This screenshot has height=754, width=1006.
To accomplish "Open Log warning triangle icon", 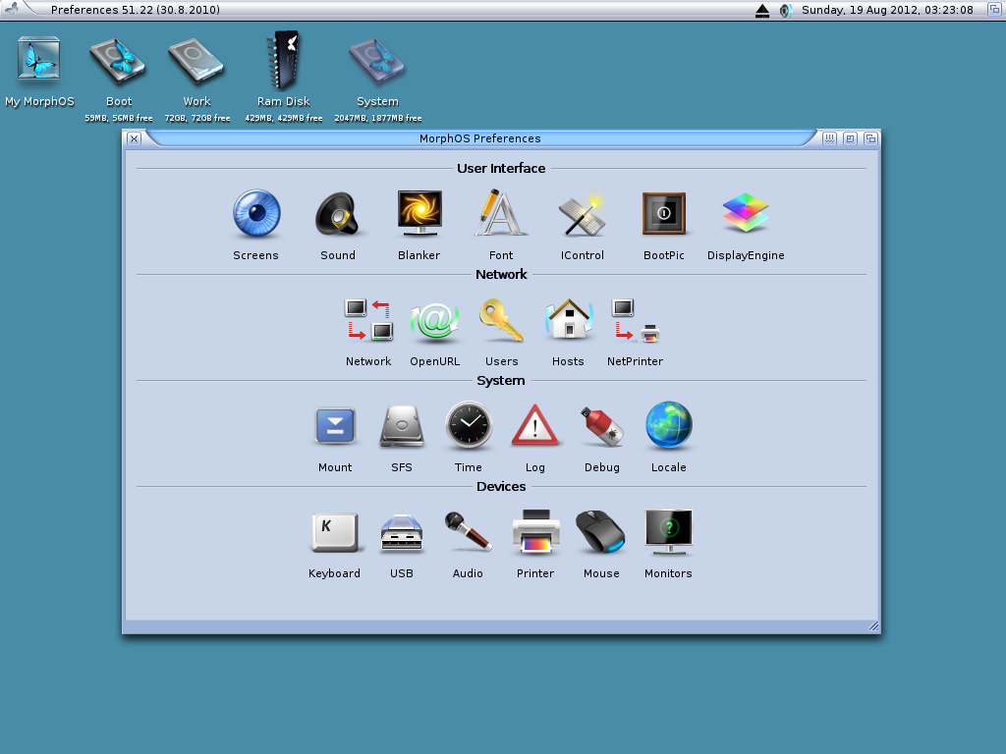I will 535,425.
